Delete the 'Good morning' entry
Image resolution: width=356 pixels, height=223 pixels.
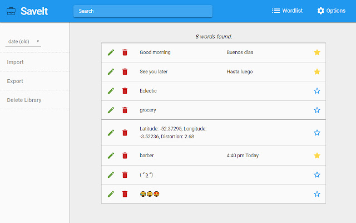125,52
